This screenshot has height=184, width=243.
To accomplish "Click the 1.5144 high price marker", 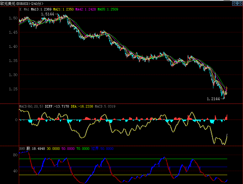I will coord(48,14).
